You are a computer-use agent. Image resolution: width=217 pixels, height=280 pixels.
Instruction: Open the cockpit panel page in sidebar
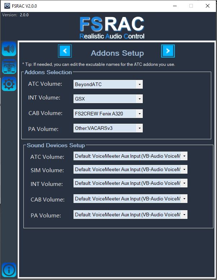[x=9, y=67]
